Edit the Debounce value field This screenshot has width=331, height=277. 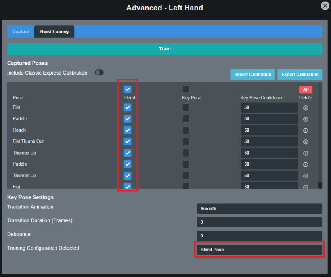[259, 236]
